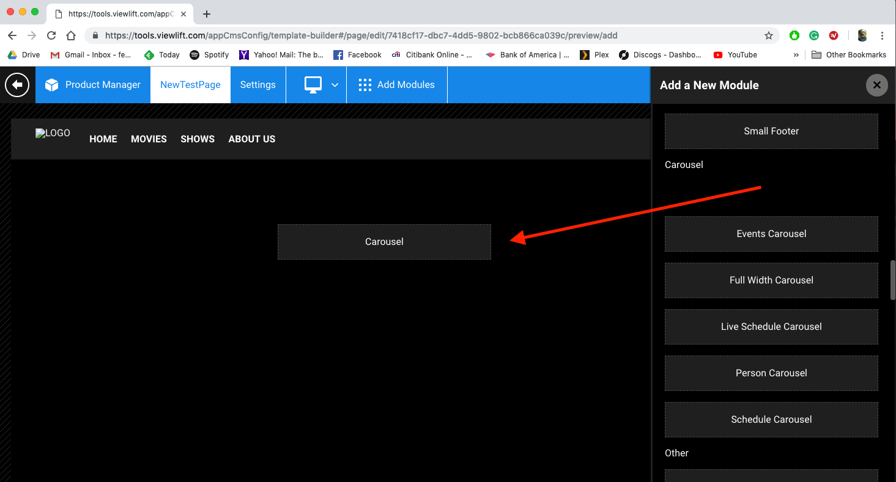Click the back arrow circle icon
Screen dimensions: 896x482
tap(17, 85)
